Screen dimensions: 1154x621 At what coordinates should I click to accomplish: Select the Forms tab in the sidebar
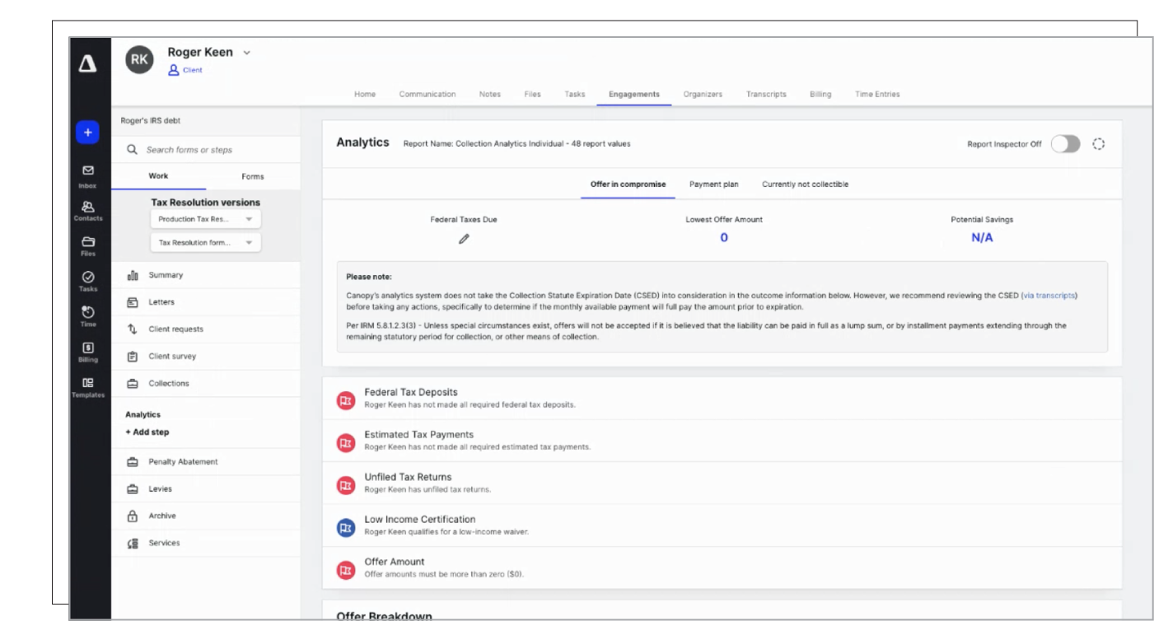(253, 176)
